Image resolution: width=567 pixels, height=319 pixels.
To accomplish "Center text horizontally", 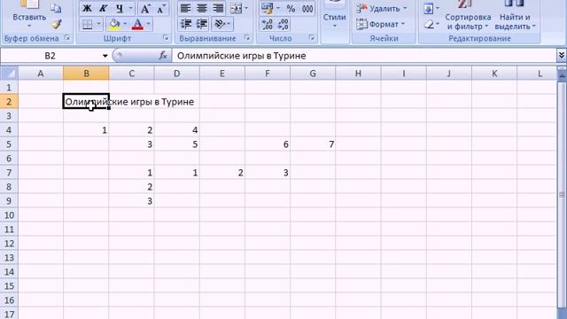I will coord(202,8).
